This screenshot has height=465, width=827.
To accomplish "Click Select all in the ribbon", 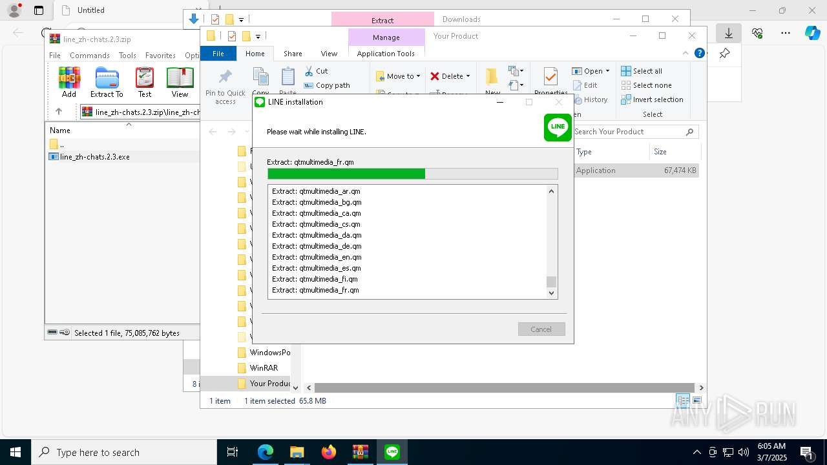I will pos(642,71).
